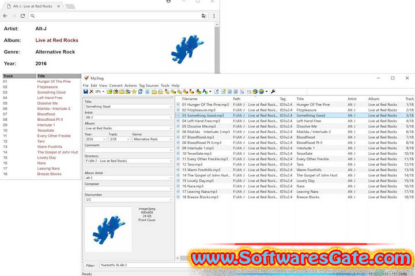Click the red X Remove tag icon

91,91
